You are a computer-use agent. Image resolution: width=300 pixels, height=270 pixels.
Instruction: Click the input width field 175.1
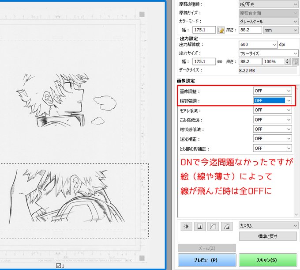pos(204,30)
